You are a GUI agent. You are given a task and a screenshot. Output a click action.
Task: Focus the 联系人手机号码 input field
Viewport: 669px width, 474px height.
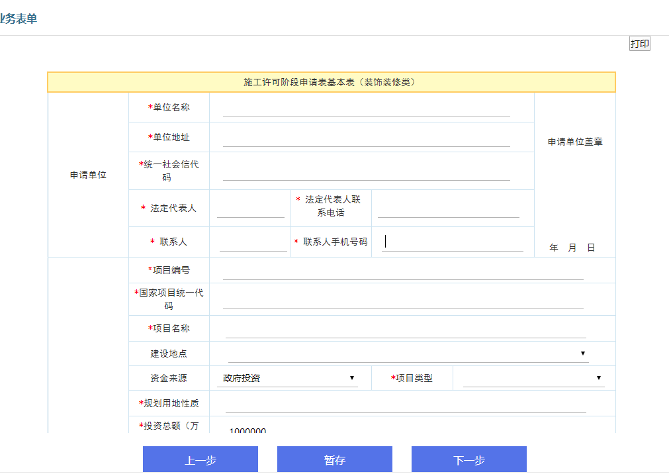tap(452, 242)
